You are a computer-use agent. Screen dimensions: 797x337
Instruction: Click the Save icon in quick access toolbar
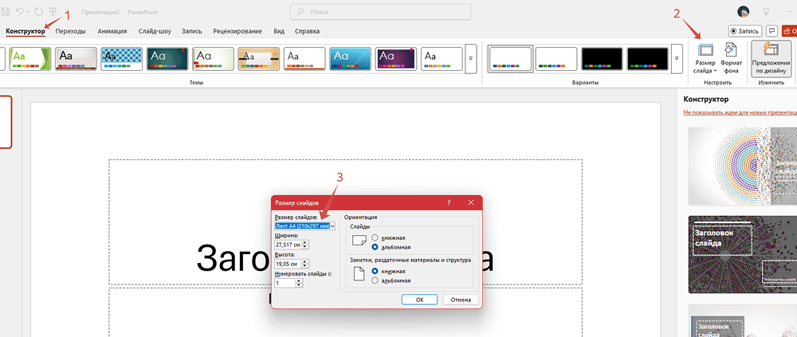pos(6,10)
